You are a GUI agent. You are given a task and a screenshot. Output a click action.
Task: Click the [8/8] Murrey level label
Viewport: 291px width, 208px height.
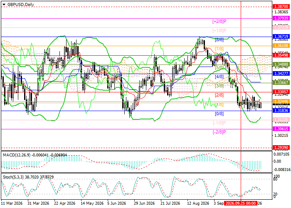coord(219,40)
